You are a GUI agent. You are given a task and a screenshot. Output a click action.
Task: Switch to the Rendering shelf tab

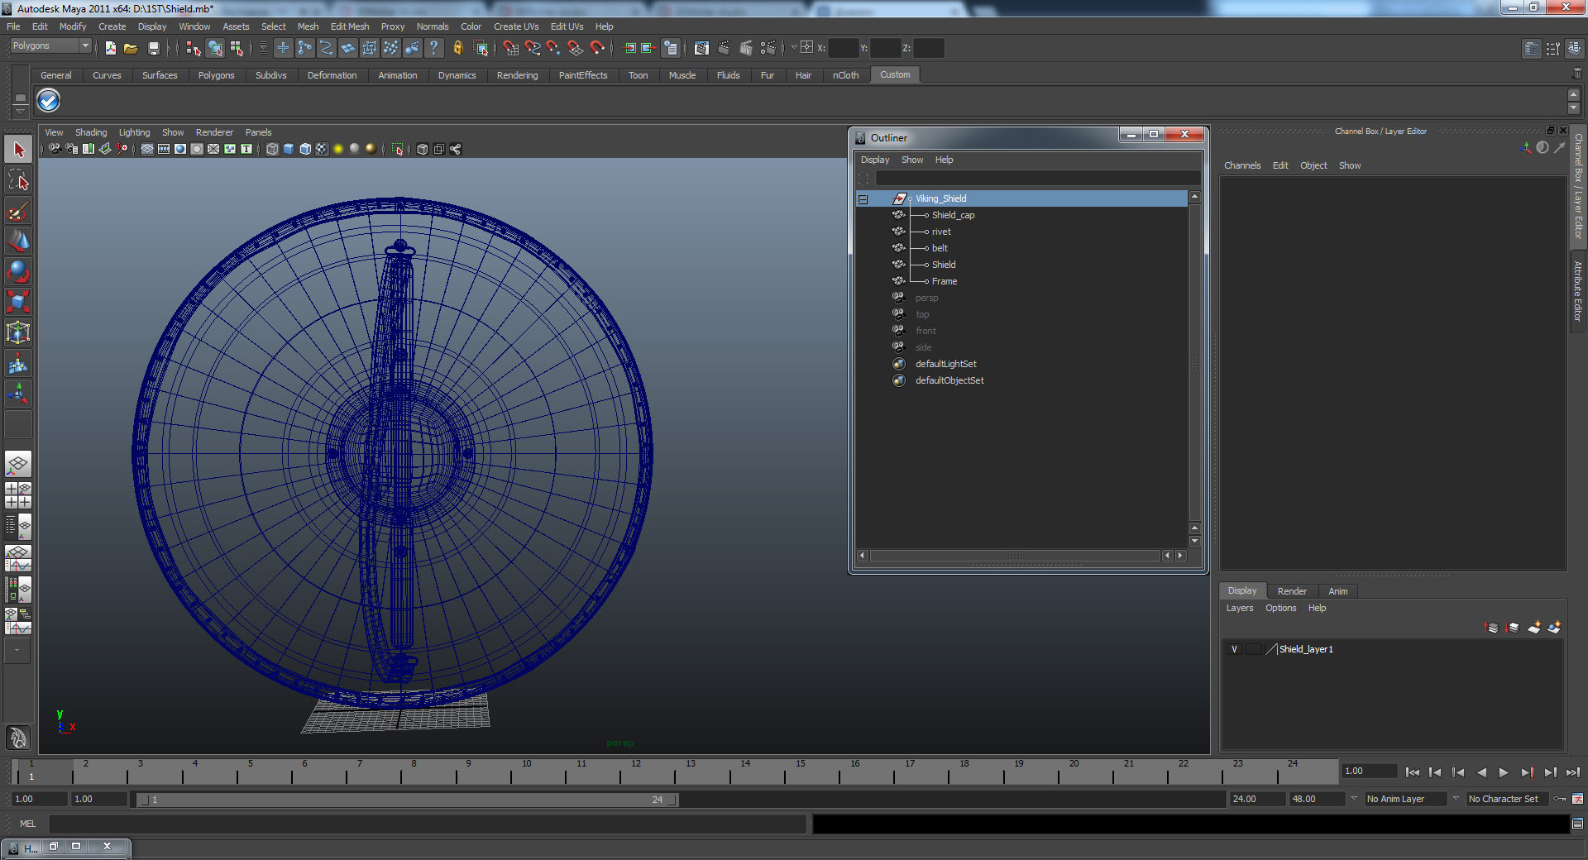coord(517,75)
